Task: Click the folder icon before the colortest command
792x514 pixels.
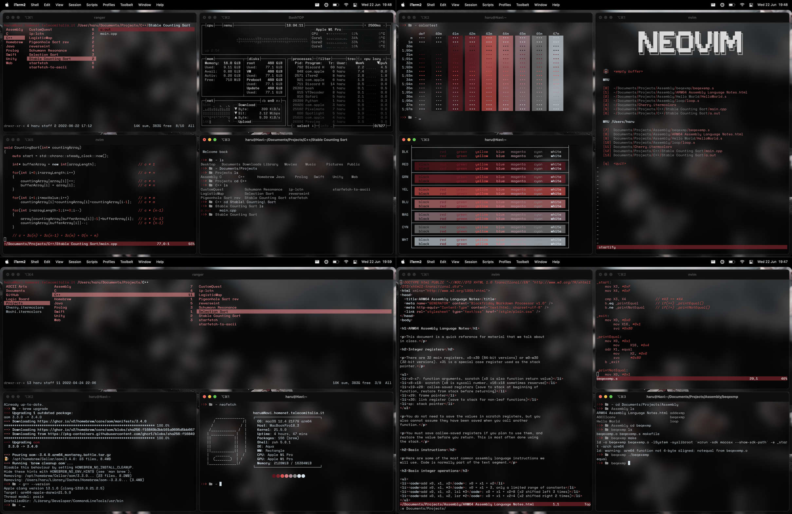Action: [410, 25]
